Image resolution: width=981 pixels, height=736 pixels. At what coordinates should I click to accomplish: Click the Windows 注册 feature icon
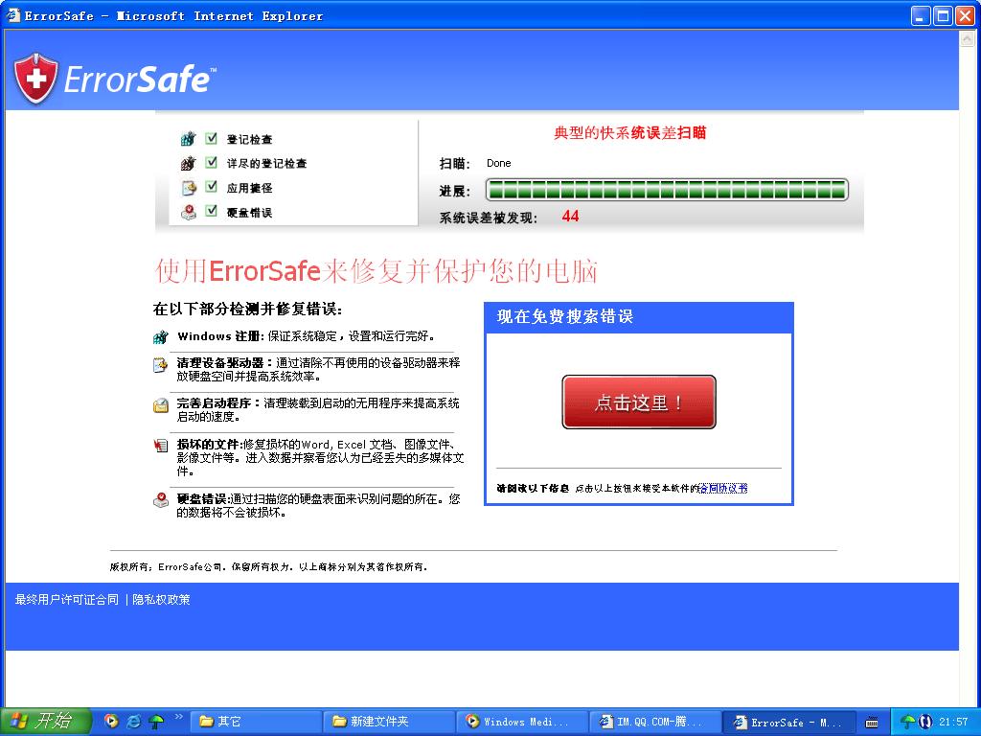[161, 336]
